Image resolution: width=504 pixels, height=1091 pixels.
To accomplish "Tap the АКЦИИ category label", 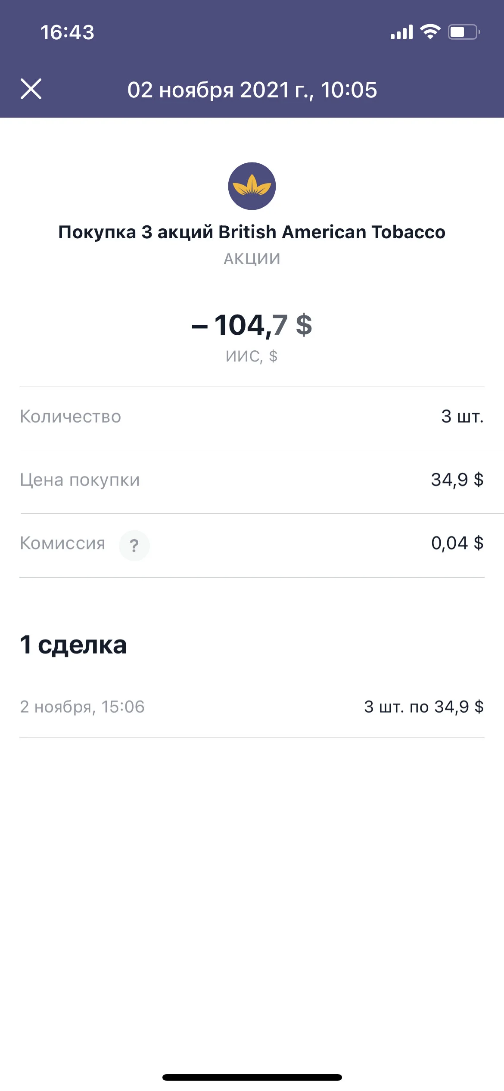I will (252, 259).
